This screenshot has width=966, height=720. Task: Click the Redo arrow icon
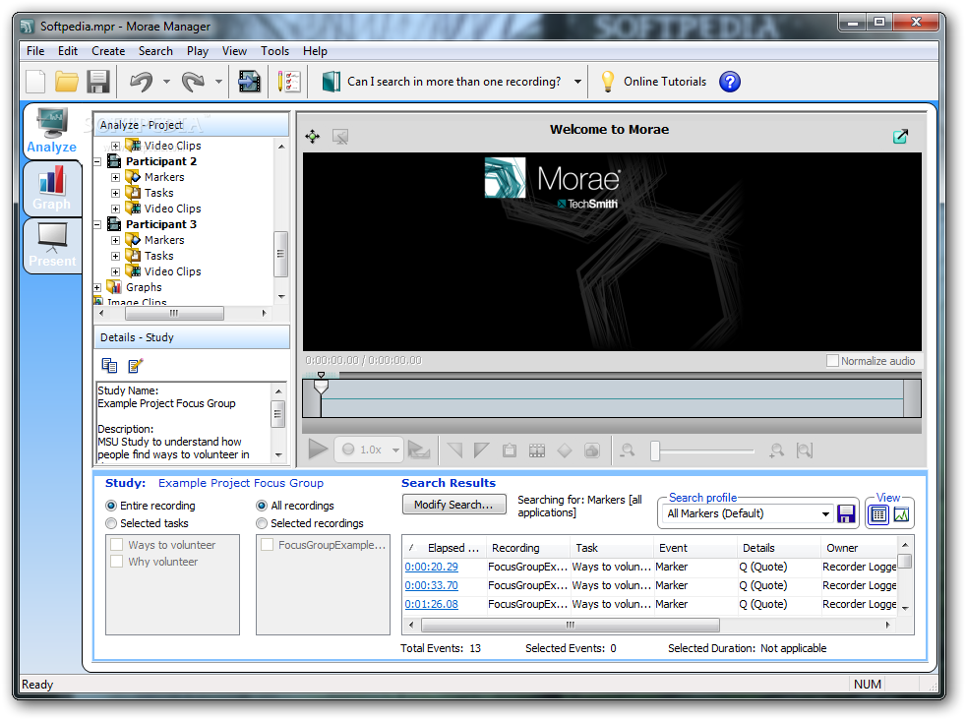pos(194,82)
